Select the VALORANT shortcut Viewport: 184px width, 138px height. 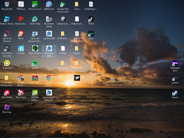[x=7, y=93]
